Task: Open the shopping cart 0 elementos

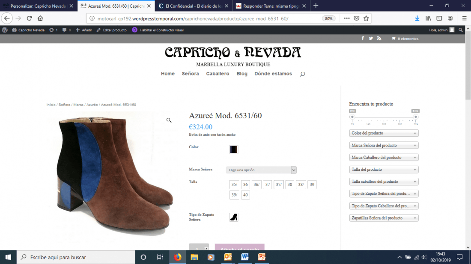Action: (x=405, y=38)
